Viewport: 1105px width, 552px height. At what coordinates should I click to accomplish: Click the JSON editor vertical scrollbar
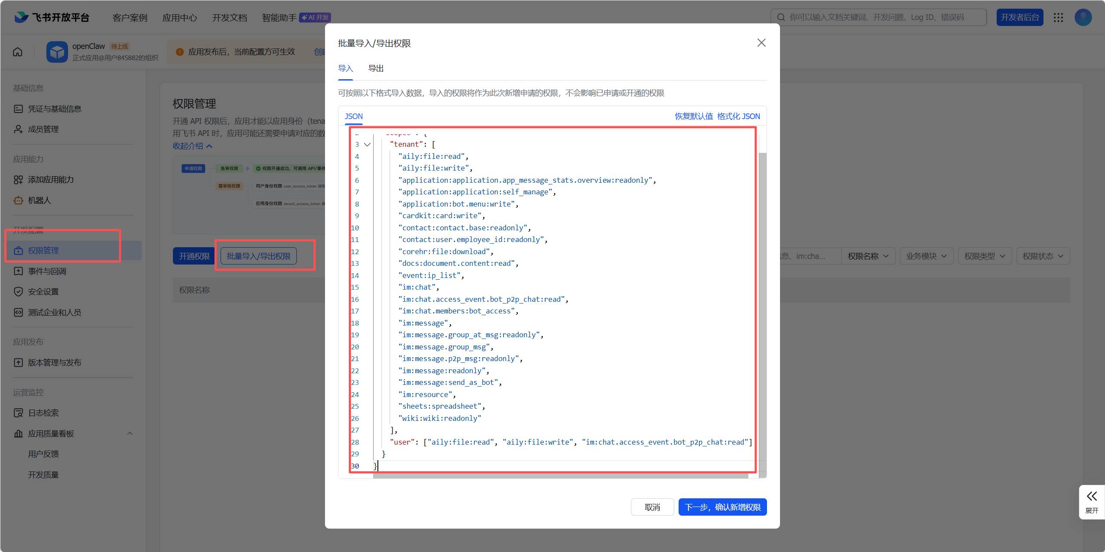click(x=762, y=303)
